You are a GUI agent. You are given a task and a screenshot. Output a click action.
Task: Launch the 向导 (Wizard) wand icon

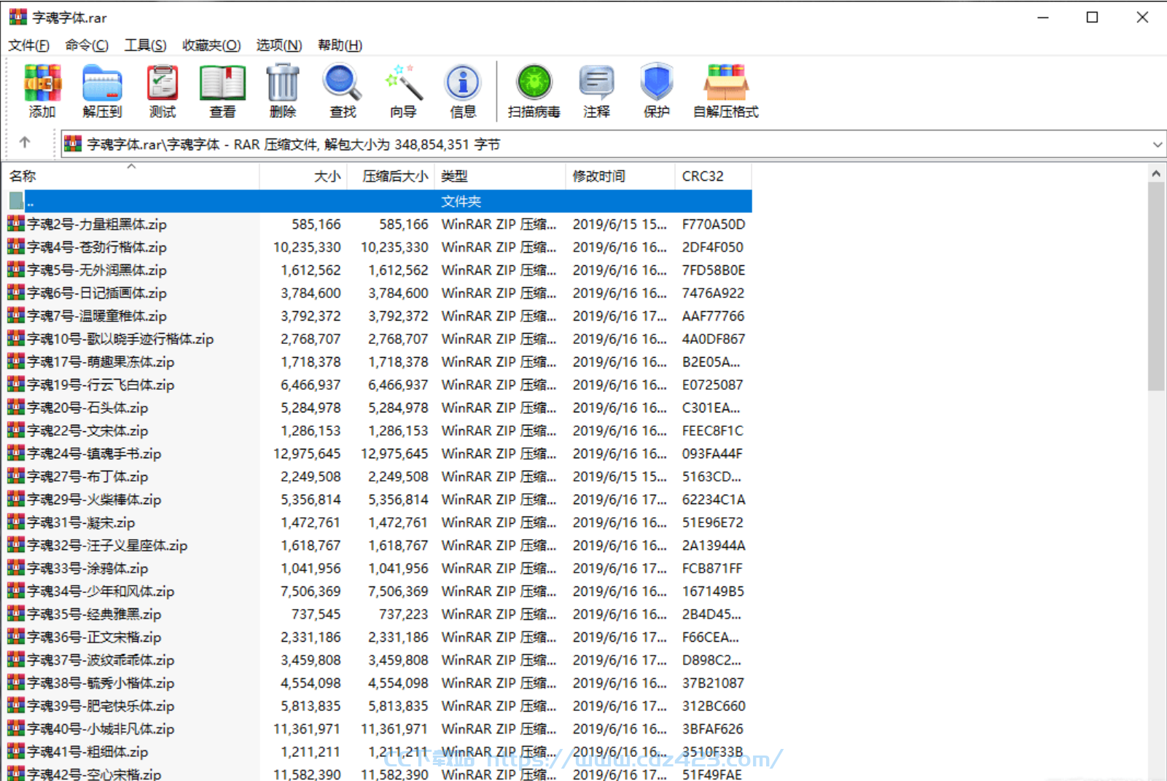tap(403, 90)
